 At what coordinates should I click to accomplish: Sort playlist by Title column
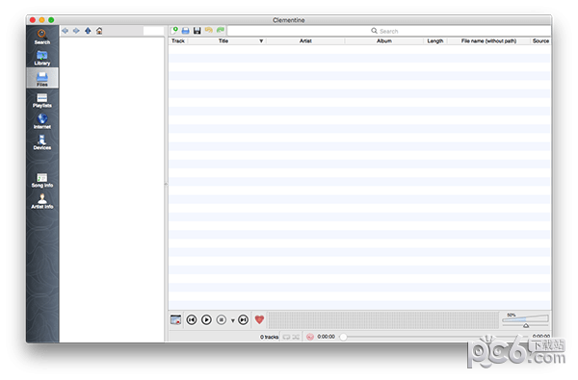tap(223, 40)
